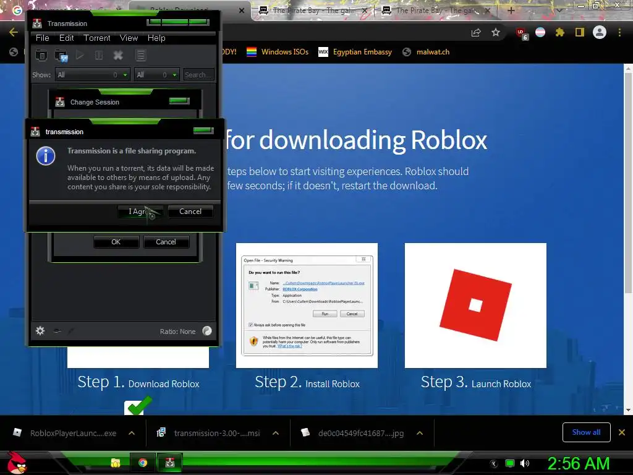Cancel the transmission file sharing dialog

click(190, 212)
